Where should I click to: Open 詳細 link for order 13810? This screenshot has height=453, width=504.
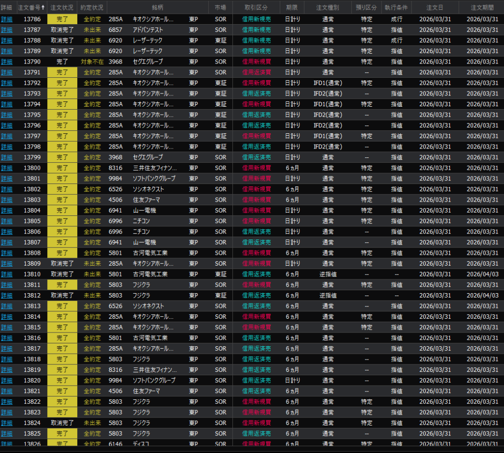tap(7, 274)
